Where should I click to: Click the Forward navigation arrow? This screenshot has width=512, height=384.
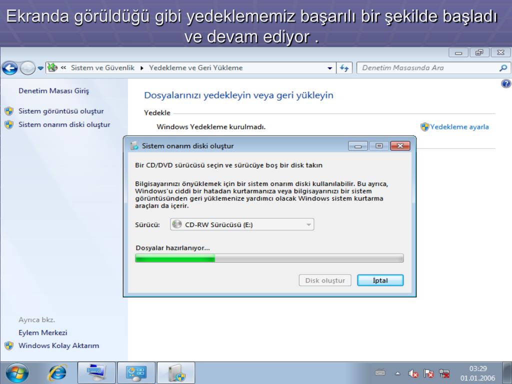point(27,68)
